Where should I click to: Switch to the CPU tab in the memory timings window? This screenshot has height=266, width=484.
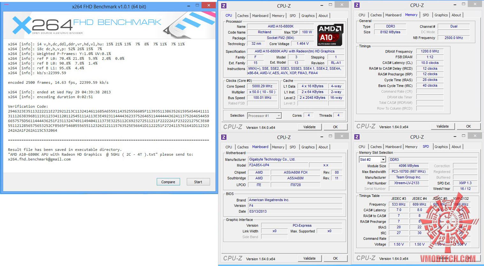click(x=362, y=15)
